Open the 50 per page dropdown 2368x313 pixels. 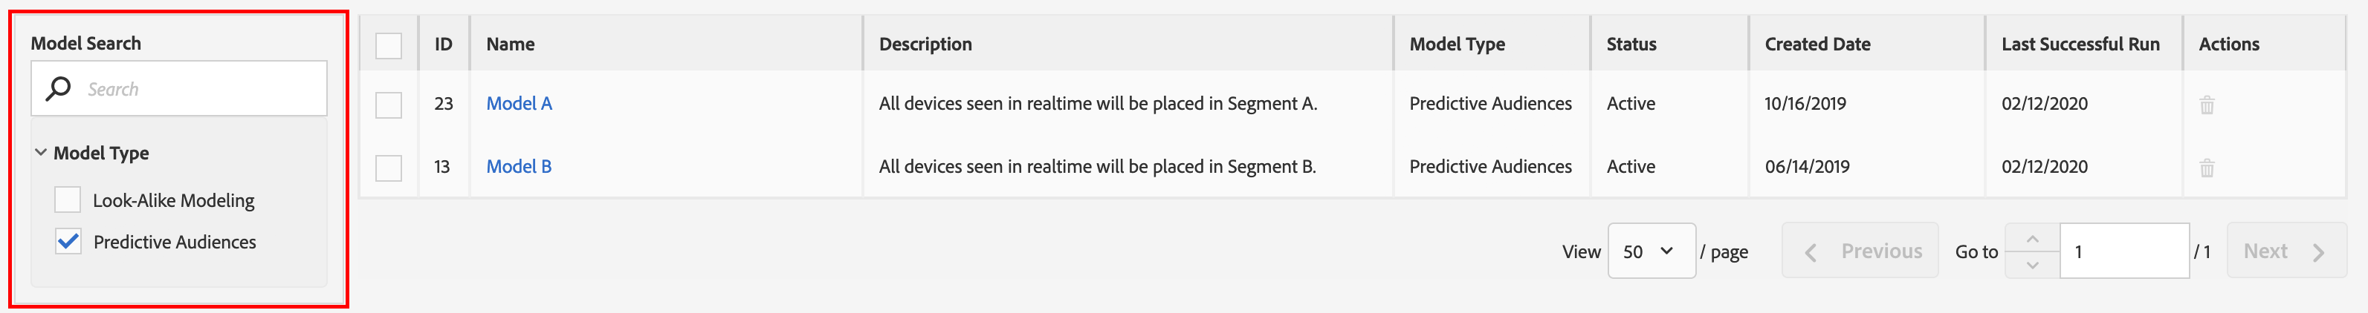[x=1651, y=251]
